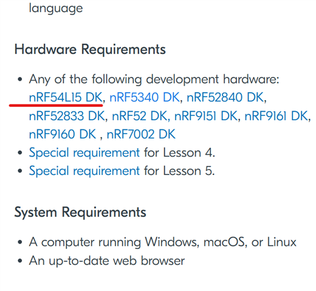
Task: Click the 'for Lesson 4.' text
Action: coord(179,152)
